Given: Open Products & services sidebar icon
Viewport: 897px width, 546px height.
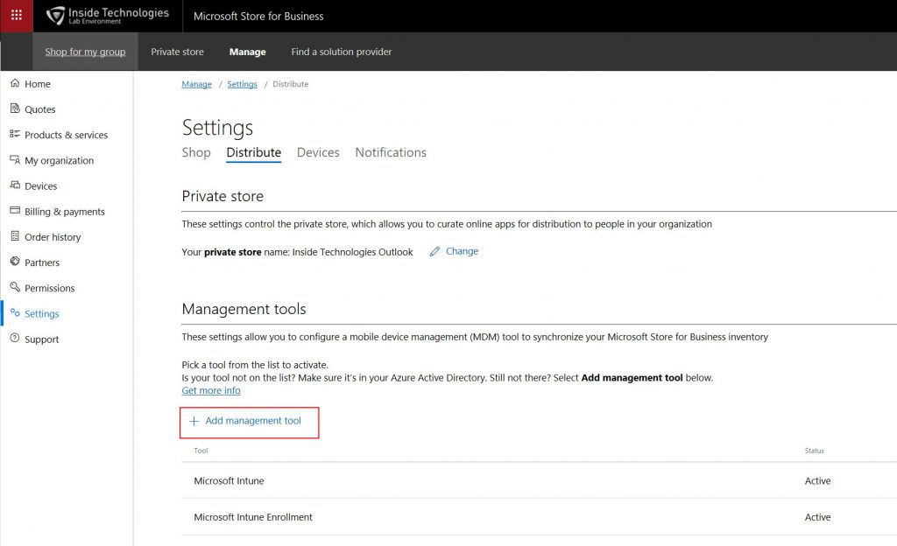Looking at the screenshot, I should tap(15, 134).
